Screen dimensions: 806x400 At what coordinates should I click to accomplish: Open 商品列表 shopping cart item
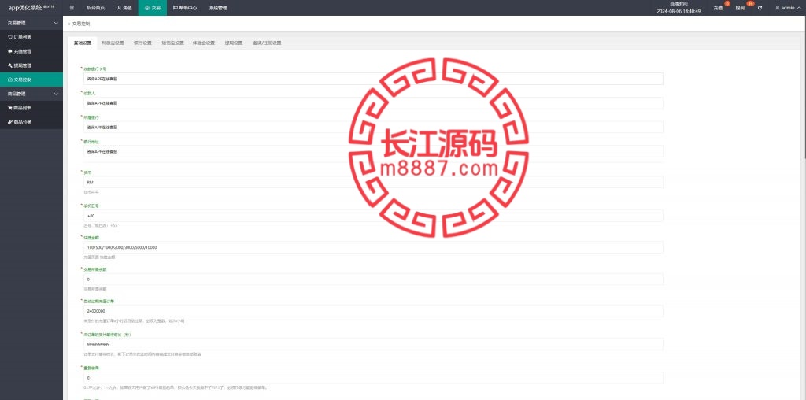point(31,108)
